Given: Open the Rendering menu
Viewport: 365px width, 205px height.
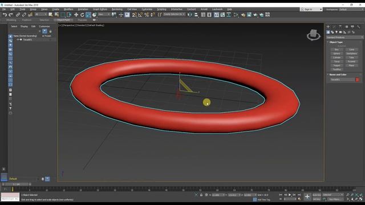Looking at the screenshot, I should point(117,9).
